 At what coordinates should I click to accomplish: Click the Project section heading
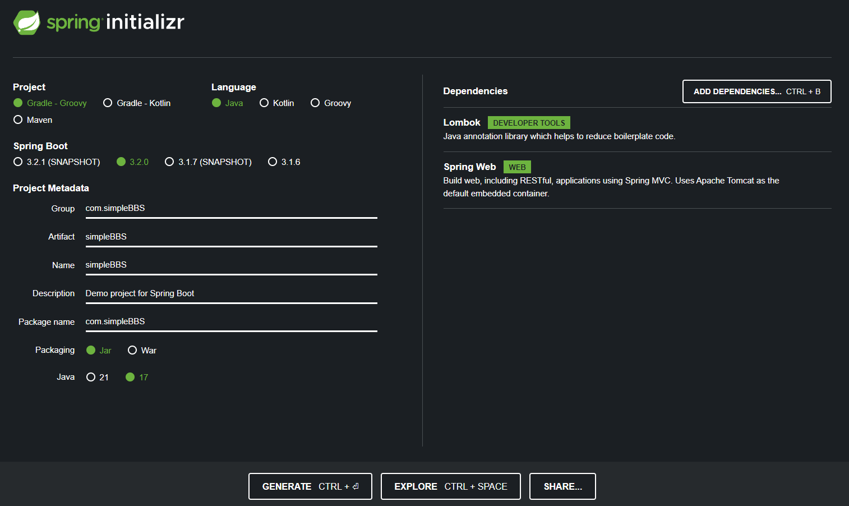click(x=29, y=87)
